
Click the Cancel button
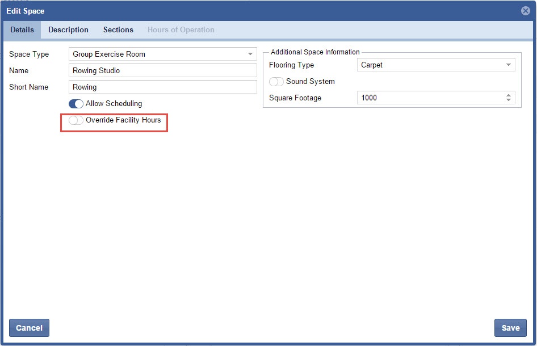29,328
